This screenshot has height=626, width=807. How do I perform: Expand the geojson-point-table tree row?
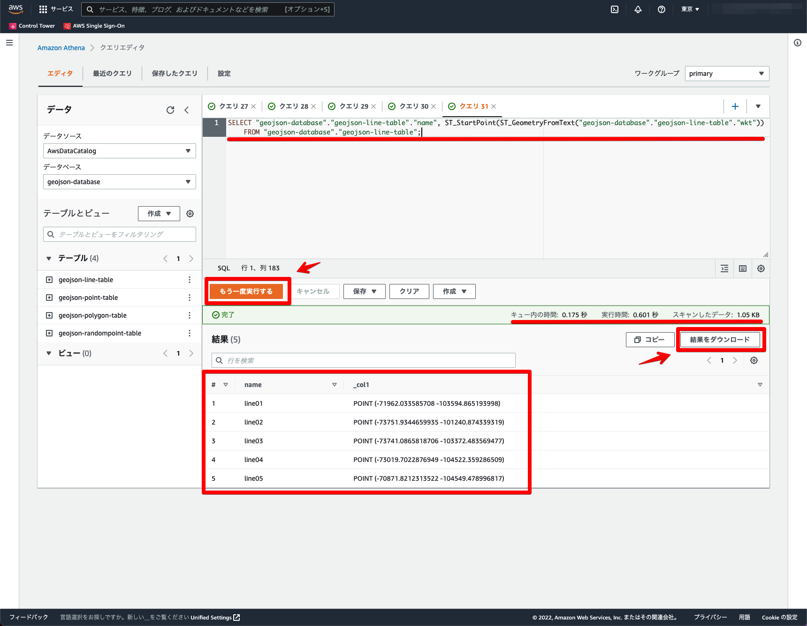click(x=49, y=298)
